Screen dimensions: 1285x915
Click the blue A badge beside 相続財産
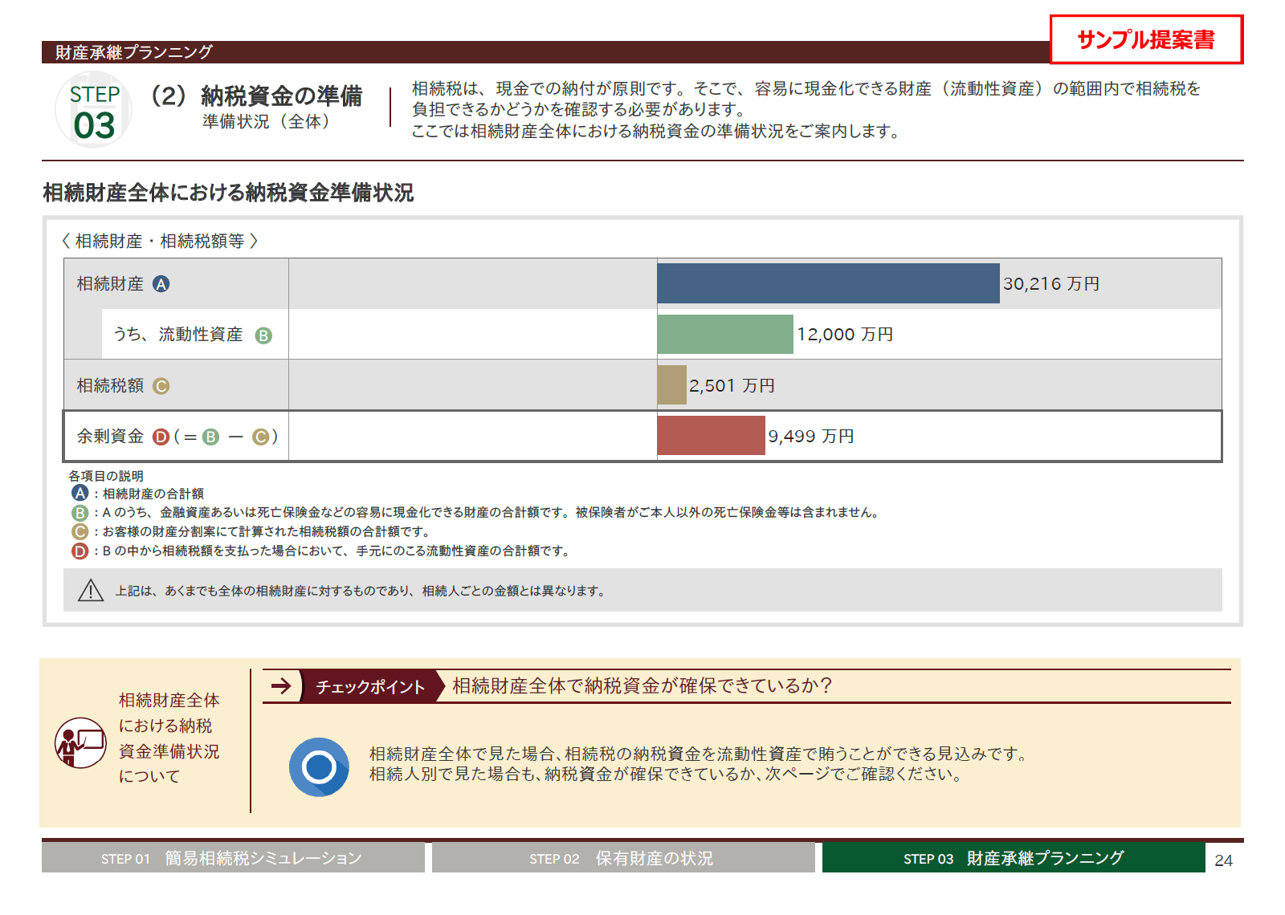pyautogui.click(x=161, y=284)
